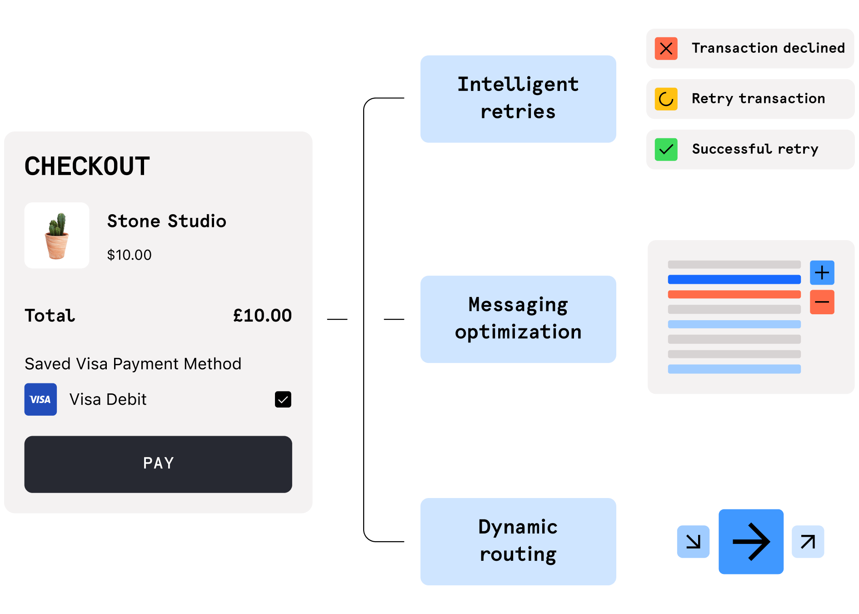Image resolution: width=859 pixels, height=614 pixels.
Task: Click the down-right diagonal arrow icon
Action: click(693, 542)
